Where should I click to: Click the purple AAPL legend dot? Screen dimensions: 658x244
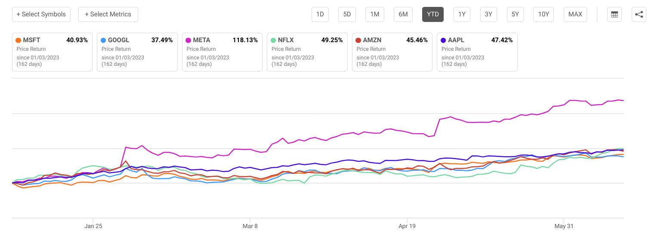444,40
